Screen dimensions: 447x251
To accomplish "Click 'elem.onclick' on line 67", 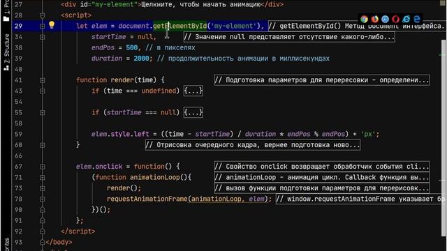I will point(99,167).
